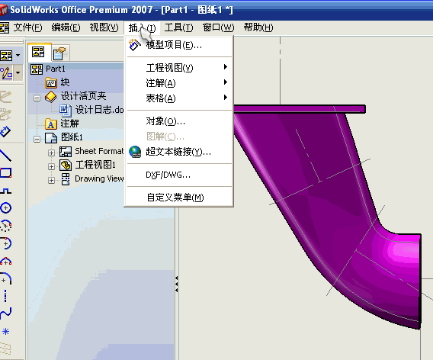
Task: Open the 帮助(H) menu
Action: point(258,27)
